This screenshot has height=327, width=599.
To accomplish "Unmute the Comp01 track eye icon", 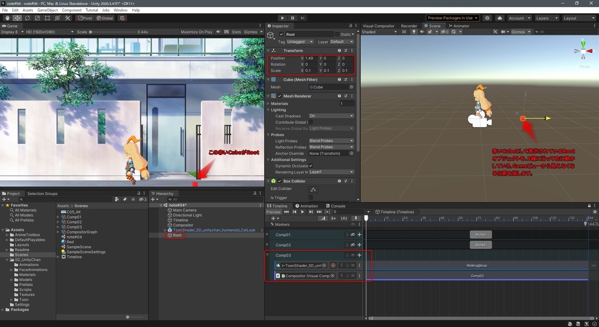I will pos(352,235).
